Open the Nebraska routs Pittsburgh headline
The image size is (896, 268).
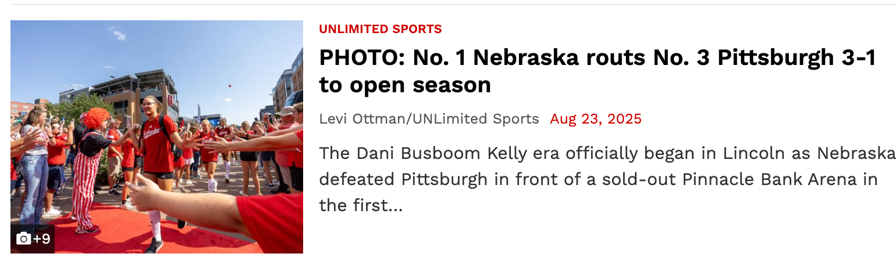(598, 71)
